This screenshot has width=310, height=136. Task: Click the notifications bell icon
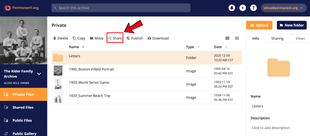pos(232,8)
